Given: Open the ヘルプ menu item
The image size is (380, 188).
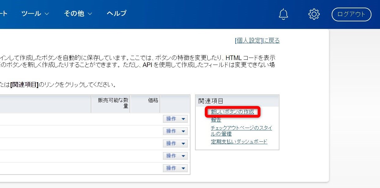Looking at the screenshot, I should click(116, 13).
